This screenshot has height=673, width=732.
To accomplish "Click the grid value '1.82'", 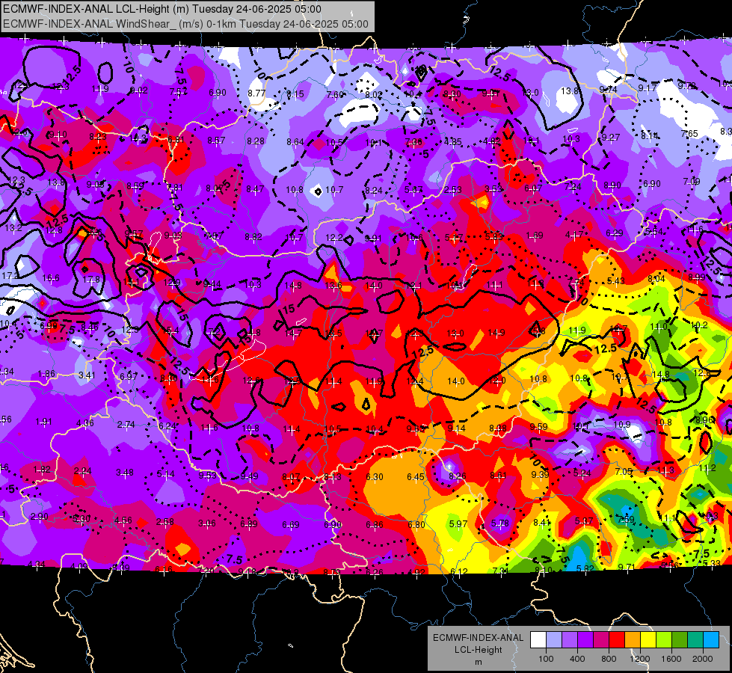I will tap(42, 470).
